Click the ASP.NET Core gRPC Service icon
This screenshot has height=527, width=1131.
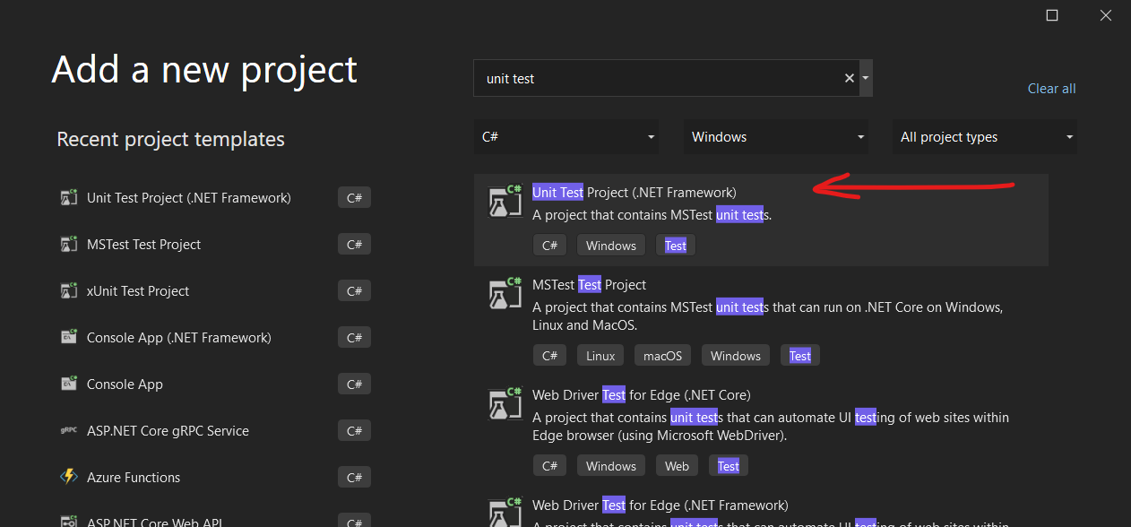69,430
